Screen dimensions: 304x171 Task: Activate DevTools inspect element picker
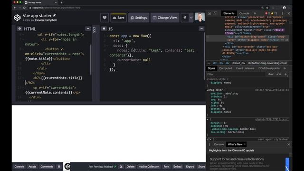pos(209,13)
